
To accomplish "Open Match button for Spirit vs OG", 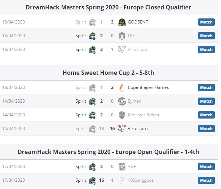I will [x=206, y=36].
